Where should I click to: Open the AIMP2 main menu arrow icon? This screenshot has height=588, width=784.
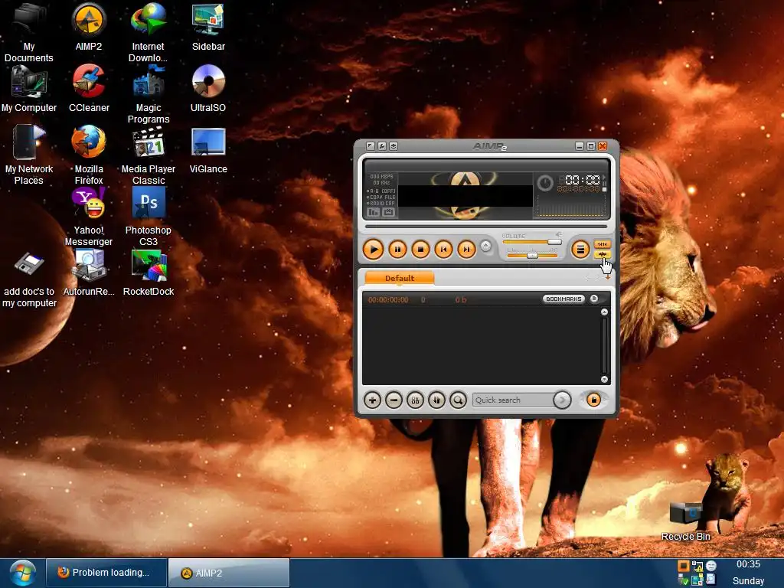370,146
